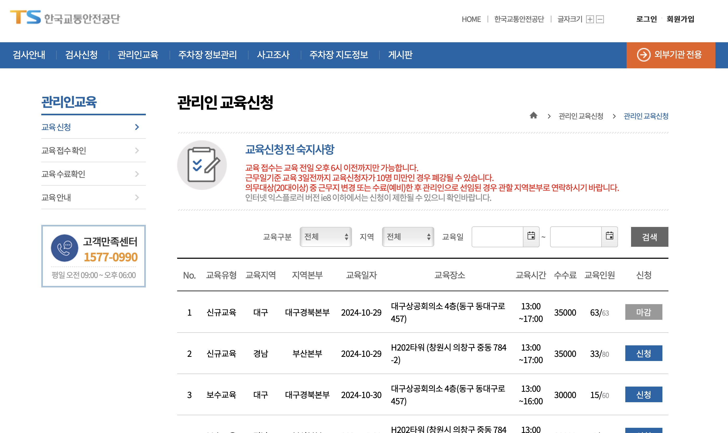
Task: Click the clipboard checklist notice icon
Action: click(x=202, y=165)
